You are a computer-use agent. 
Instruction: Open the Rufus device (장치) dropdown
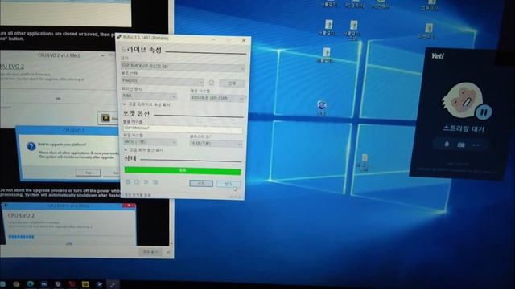pos(183,67)
